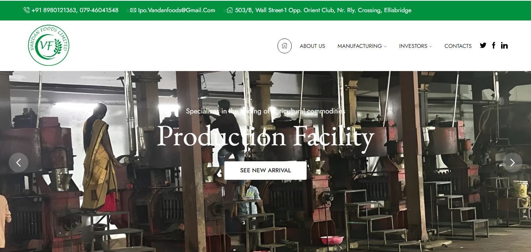The image size is (531, 252).
Task: Click the phone handset icon in top bar
Action: (26, 10)
